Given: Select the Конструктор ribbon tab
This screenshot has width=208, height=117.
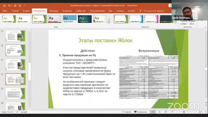Looking at the screenshot, I should [39, 11].
